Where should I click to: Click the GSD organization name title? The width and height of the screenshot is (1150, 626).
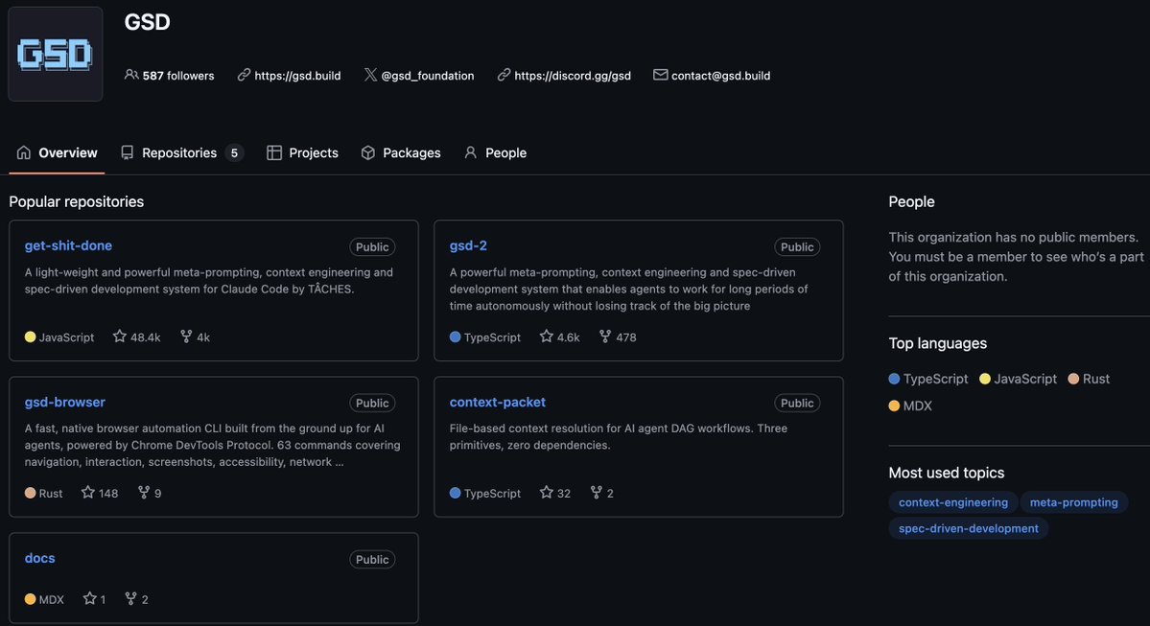tap(148, 22)
